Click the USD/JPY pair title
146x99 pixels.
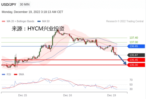coord(9,4)
